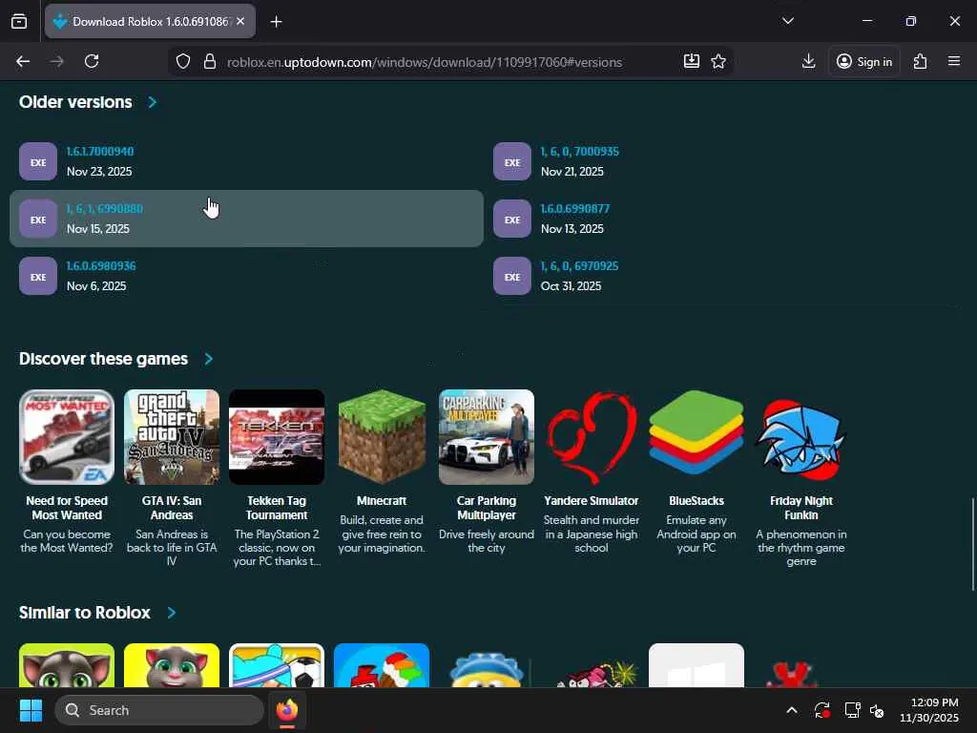Open the Windows Start menu
Screen dimensions: 977x733
[x=31, y=710]
